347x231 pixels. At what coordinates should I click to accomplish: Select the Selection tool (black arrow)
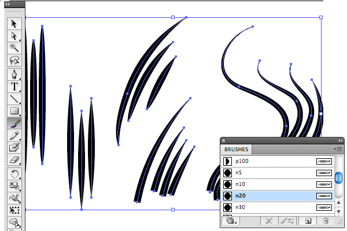14,24
